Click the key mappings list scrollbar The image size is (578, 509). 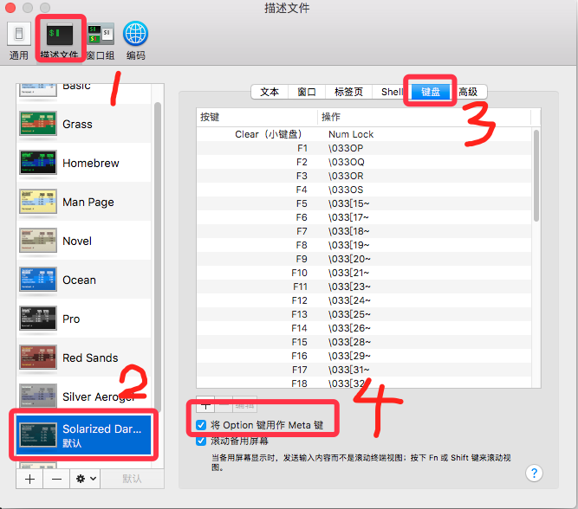pos(536,176)
